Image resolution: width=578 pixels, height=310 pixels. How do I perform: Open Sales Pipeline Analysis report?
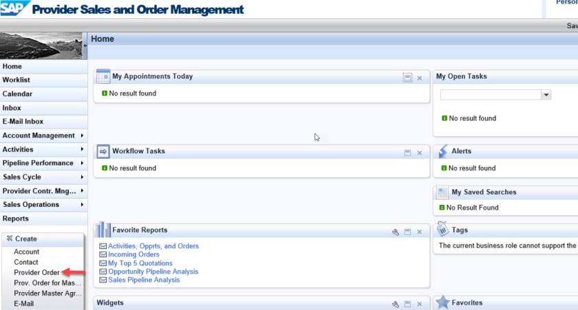pyautogui.click(x=144, y=280)
